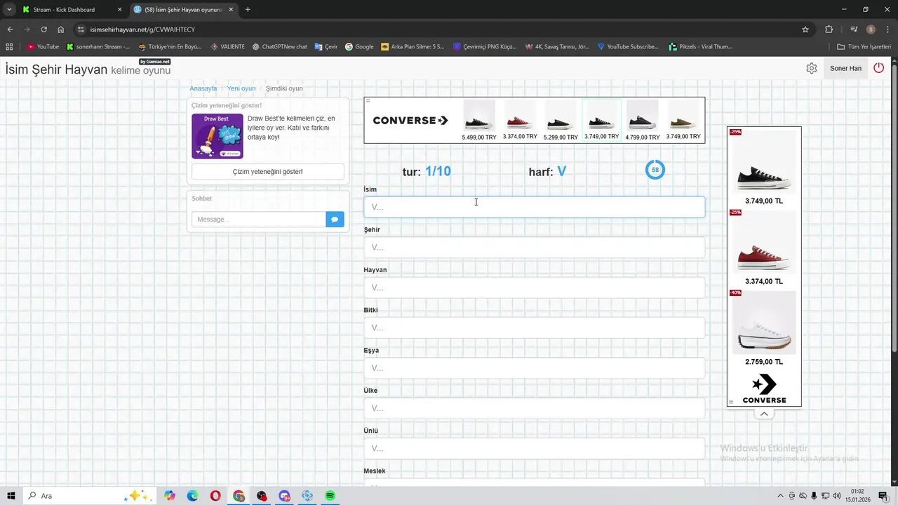898x505 pixels.
Task: Open the Tüm Yer İşaretleri folder
Action: click(x=864, y=47)
